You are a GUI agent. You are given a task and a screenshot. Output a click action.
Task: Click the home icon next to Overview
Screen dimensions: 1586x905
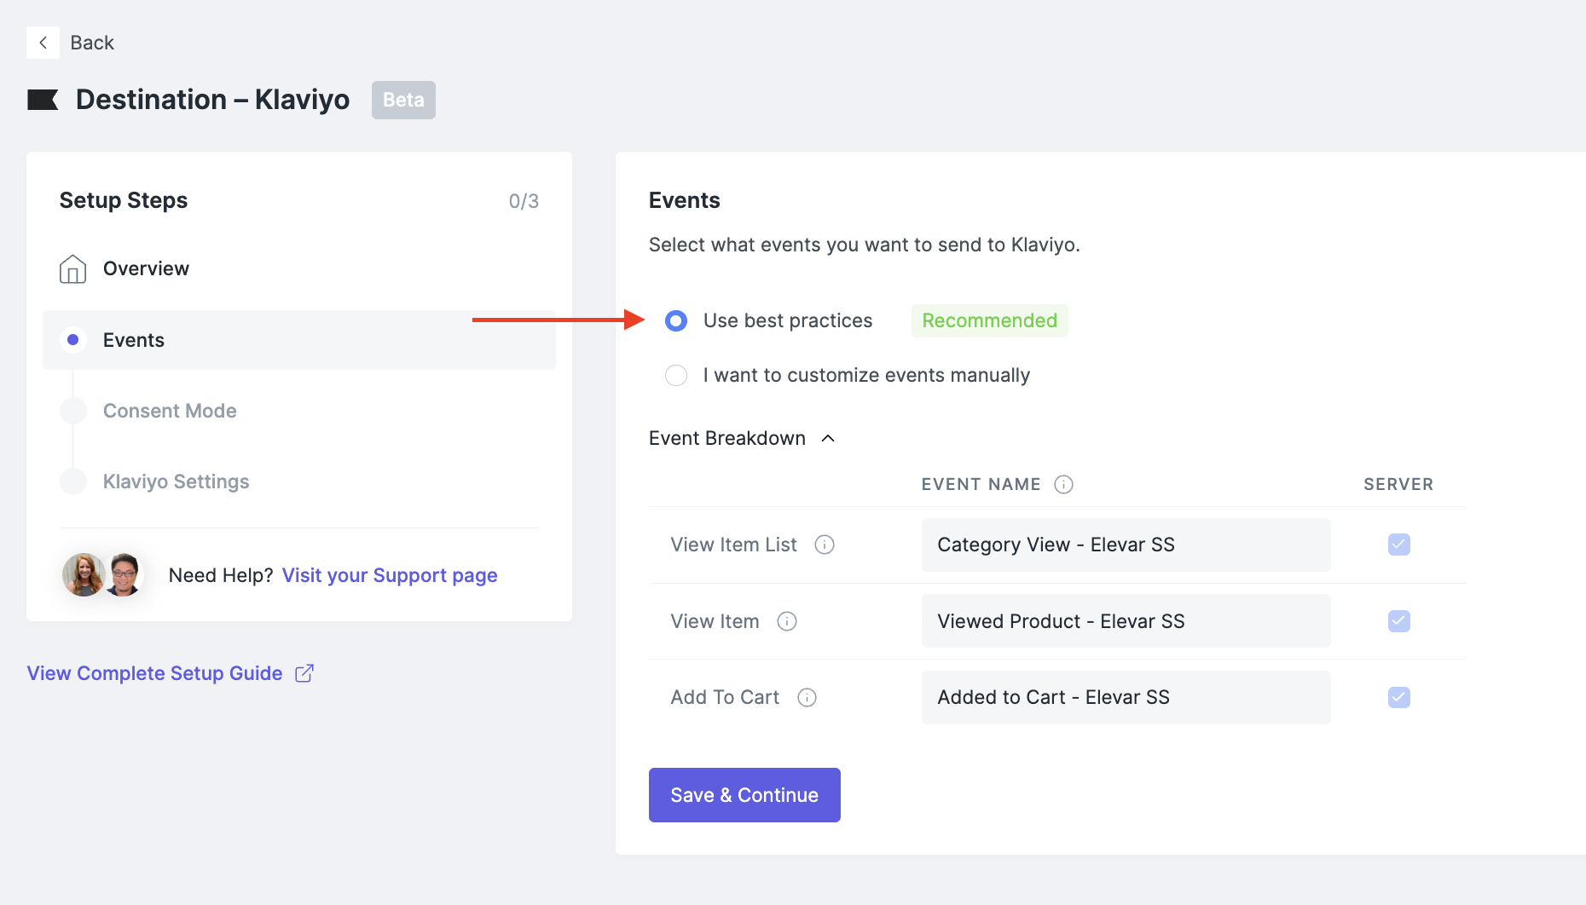pyautogui.click(x=73, y=268)
